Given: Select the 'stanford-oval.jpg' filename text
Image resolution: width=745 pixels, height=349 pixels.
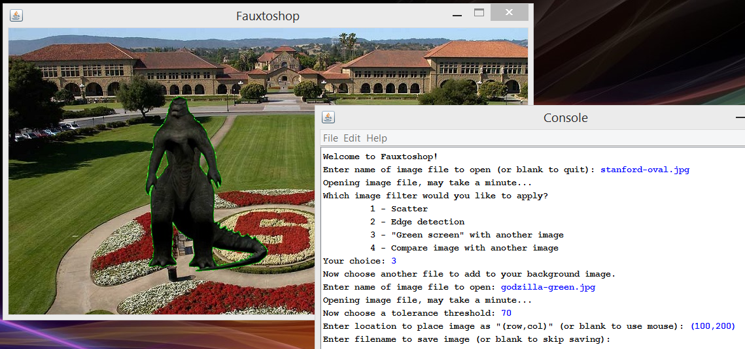Looking at the screenshot, I should 645,170.
